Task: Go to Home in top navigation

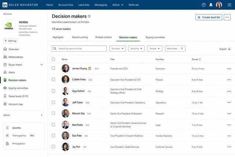Action: 50,5
